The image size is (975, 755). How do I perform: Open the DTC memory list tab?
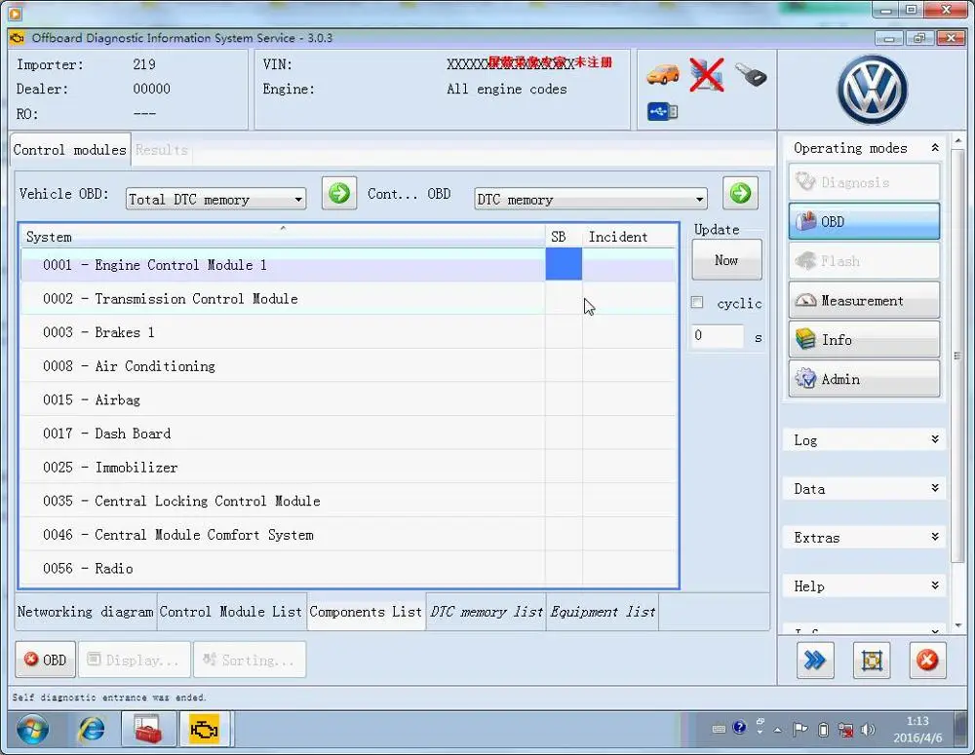click(487, 612)
